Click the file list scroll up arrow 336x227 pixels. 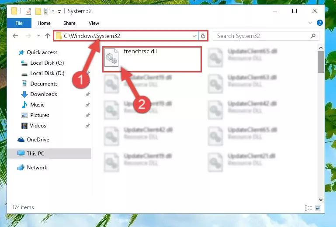tap(321, 48)
